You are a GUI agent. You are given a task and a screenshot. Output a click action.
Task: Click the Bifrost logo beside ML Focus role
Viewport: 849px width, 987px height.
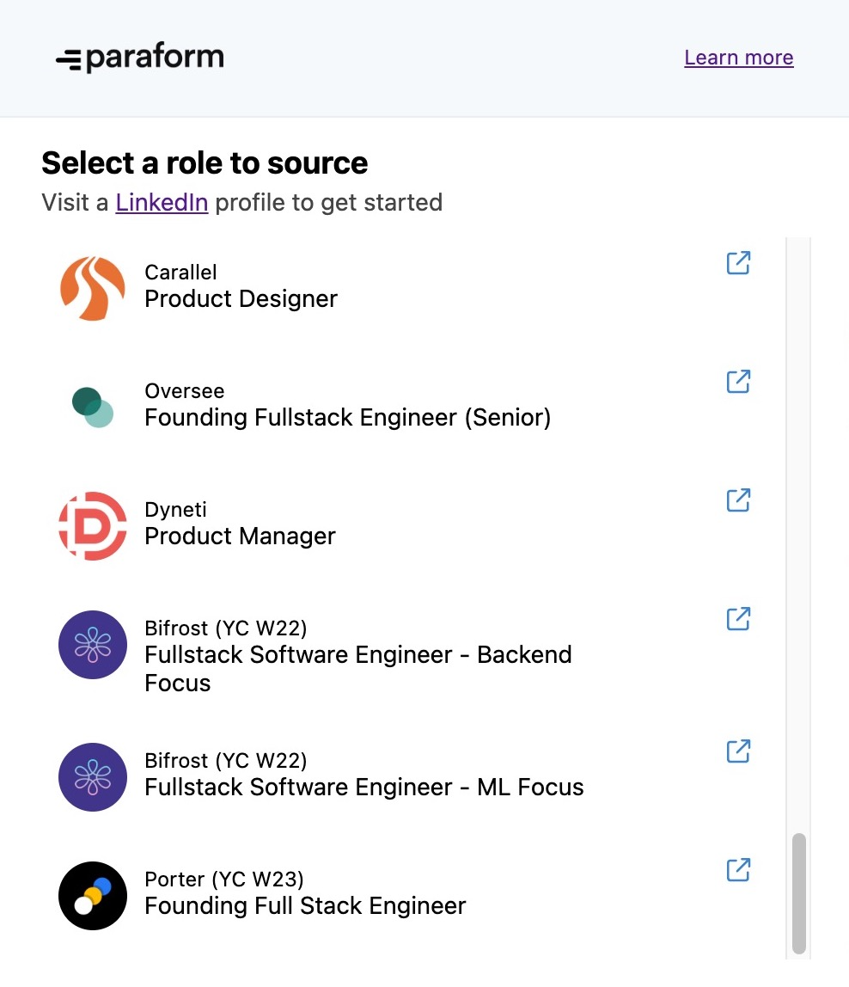(93, 777)
